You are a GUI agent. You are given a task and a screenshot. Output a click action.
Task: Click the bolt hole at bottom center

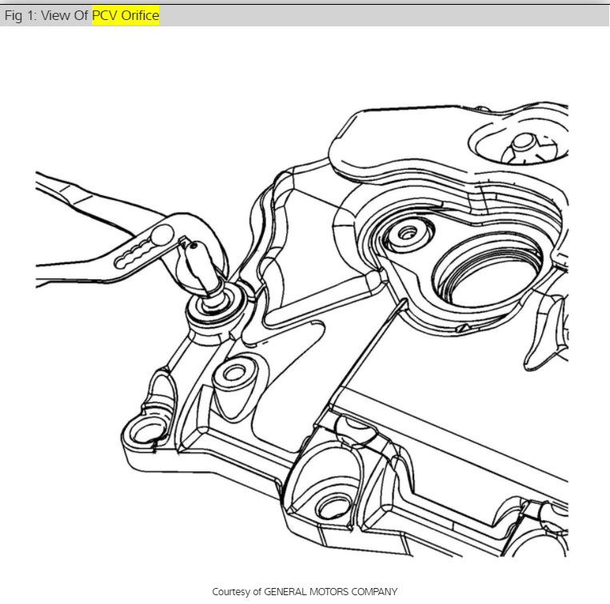pyautogui.click(x=335, y=506)
